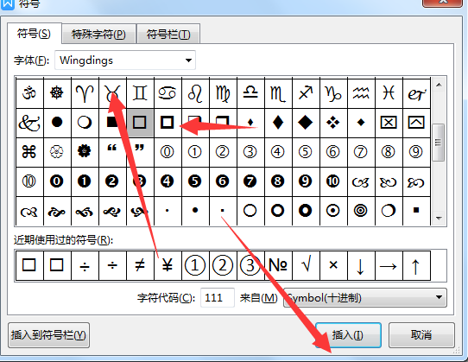This screenshot has height=362, width=468.
Task: Switch to the 特殊字符 tab
Action: coord(98,34)
